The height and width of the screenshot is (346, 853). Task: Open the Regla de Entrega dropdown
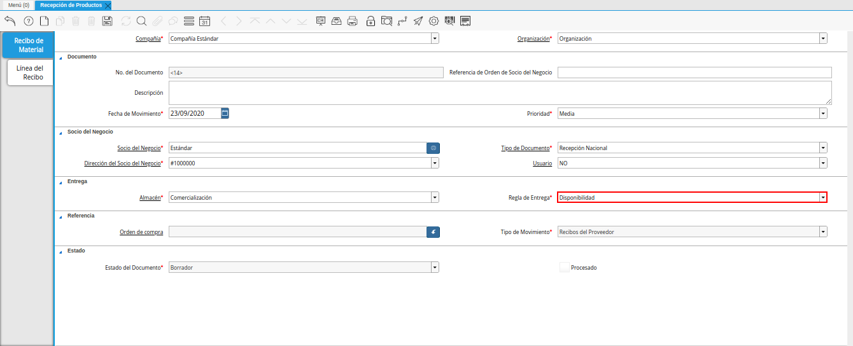[x=823, y=198]
